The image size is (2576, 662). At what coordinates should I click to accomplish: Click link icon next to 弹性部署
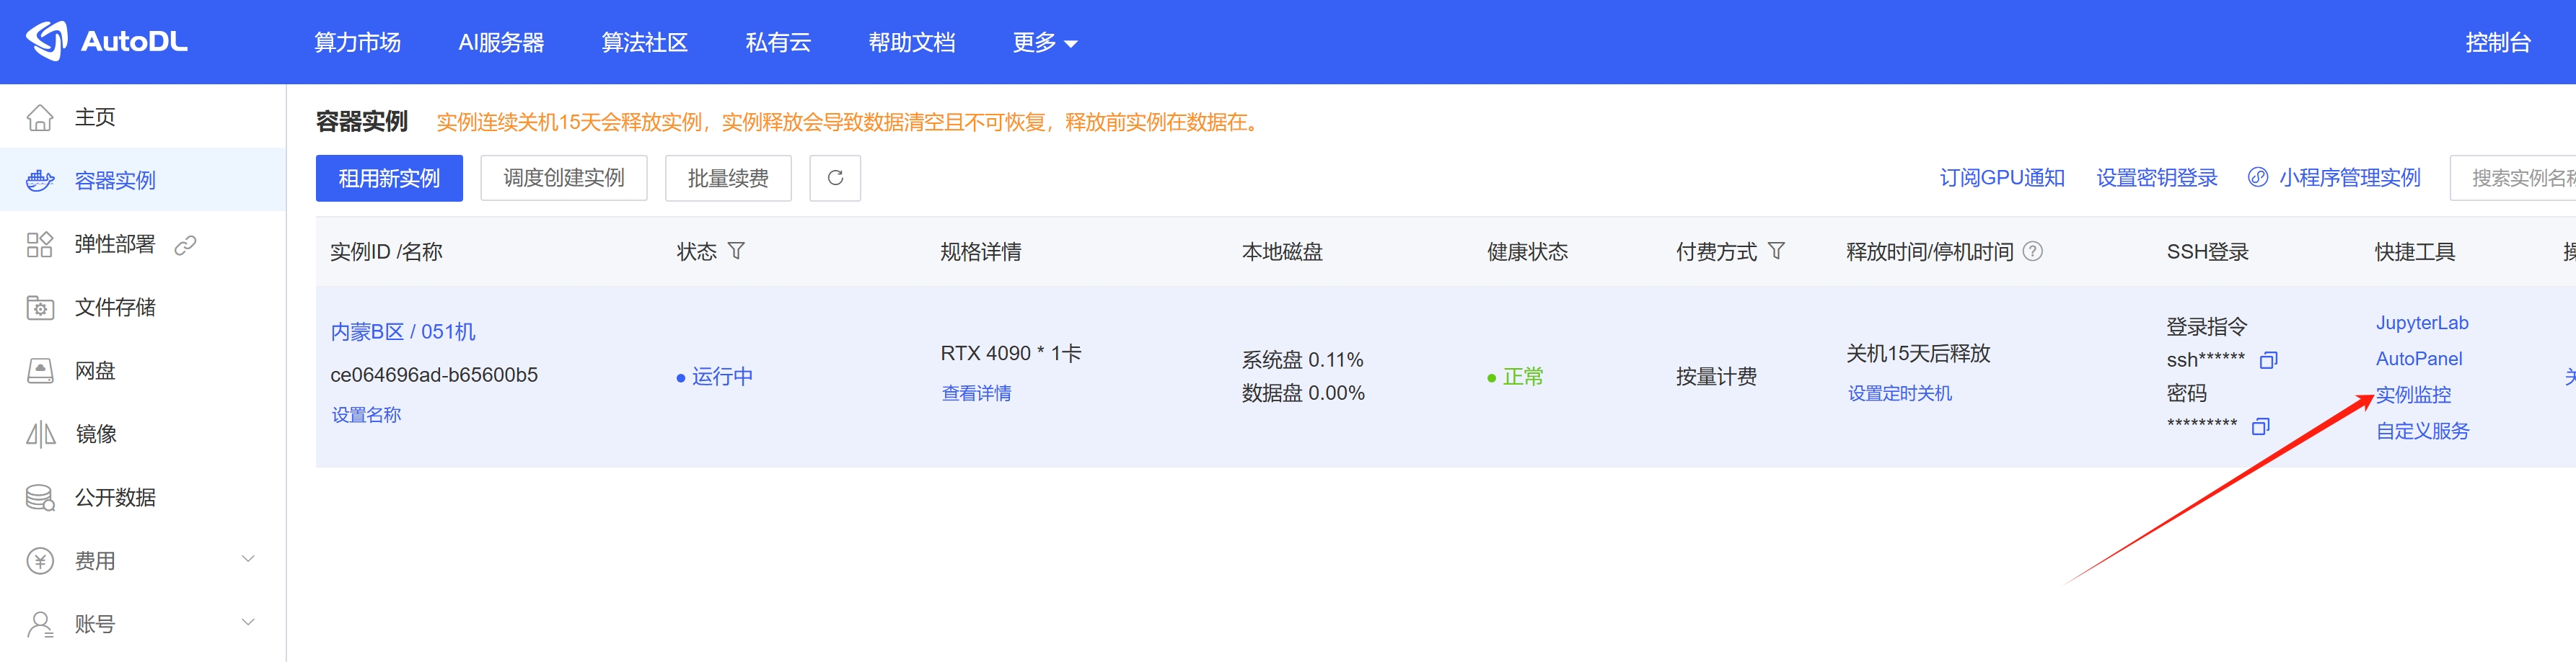pos(185,245)
